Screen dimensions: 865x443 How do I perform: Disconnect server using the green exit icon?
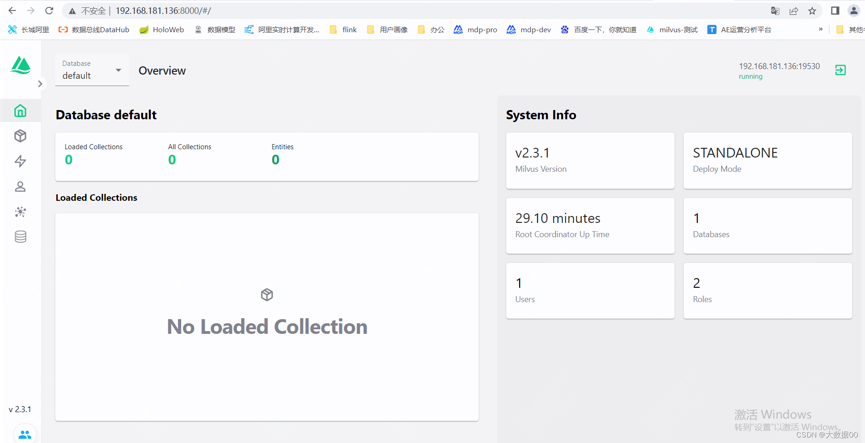840,70
